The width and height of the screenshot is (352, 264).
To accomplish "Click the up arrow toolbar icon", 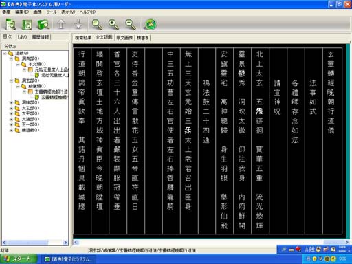I will pyautogui.click(x=61, y=24).
